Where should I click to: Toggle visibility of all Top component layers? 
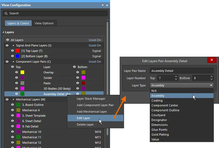point(12,67)
